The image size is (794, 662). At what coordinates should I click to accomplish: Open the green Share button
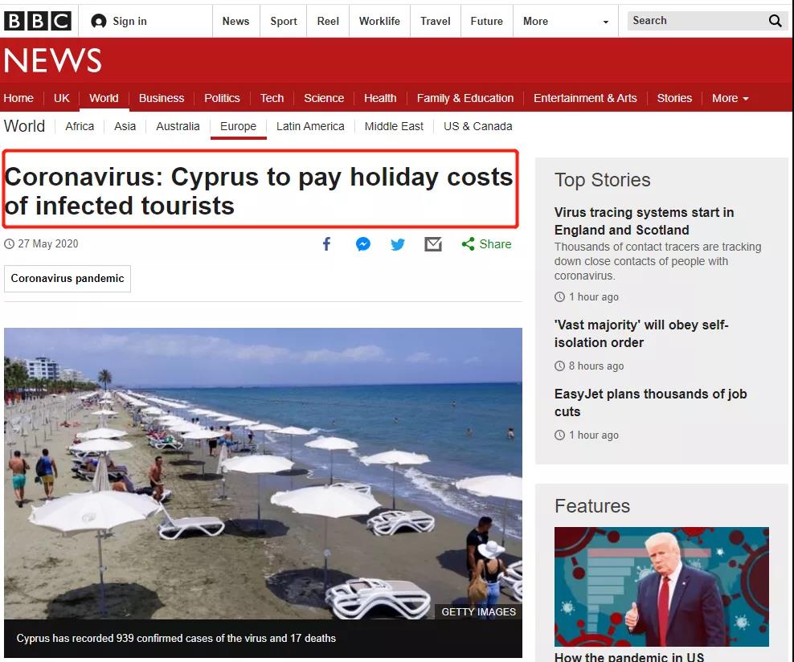click(x=487, y=244)
